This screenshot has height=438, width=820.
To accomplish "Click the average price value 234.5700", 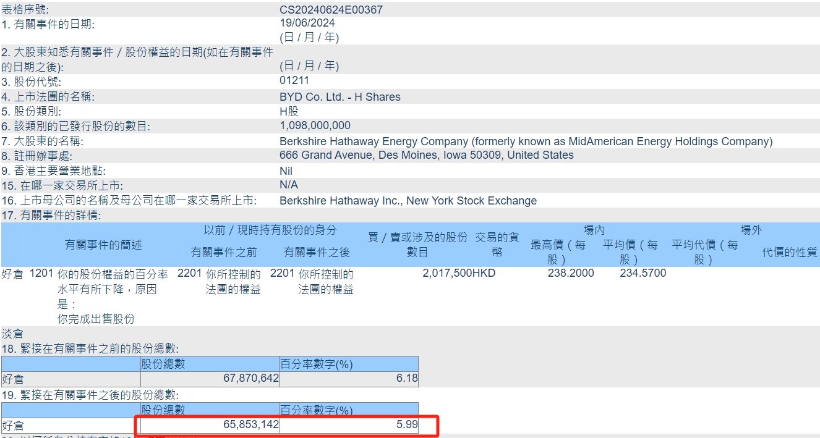I will 643,273.
